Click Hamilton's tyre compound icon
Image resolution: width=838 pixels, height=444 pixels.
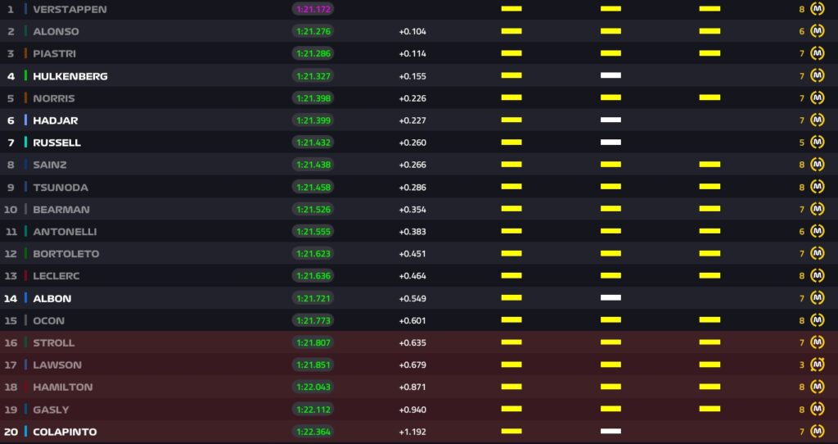coord(817,387)
